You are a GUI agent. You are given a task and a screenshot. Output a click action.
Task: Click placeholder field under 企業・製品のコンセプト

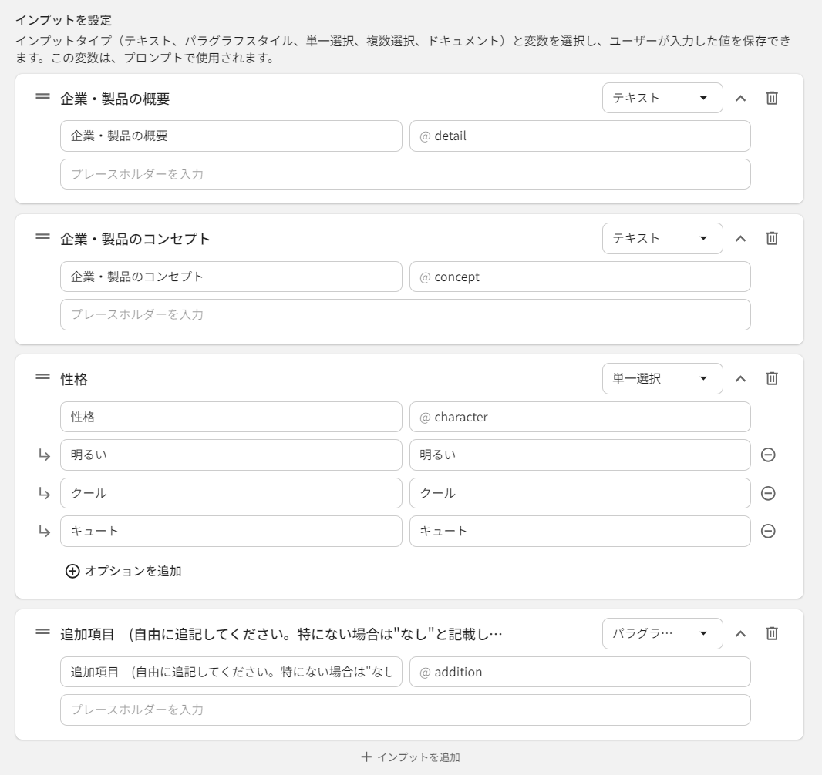tap(405, 314)
